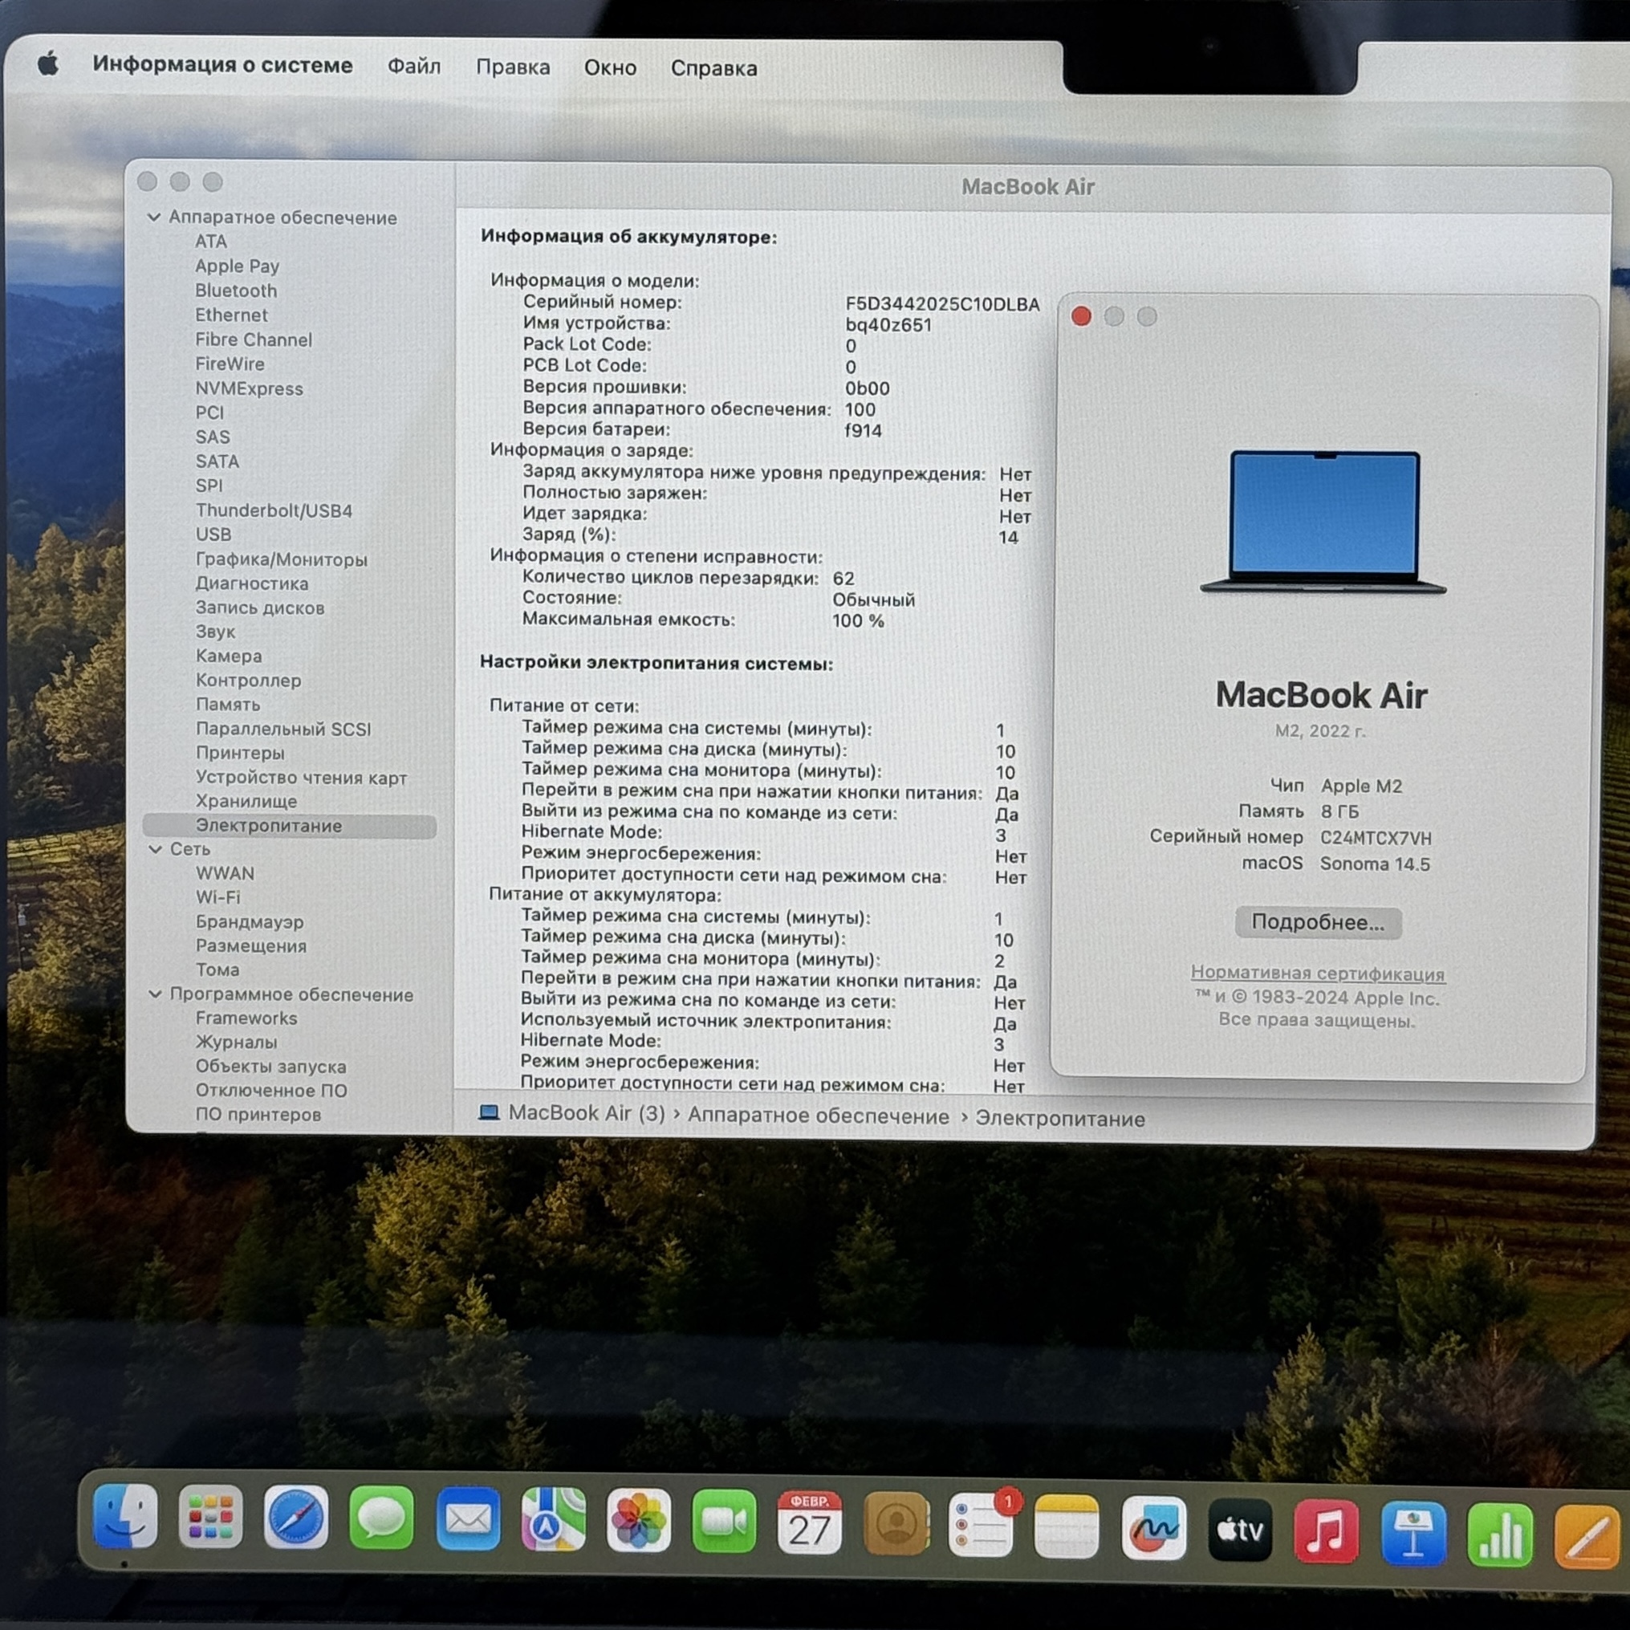This screenshot has width=1630, height=1630.
Task: Click the Sonoma 14.5 macOS value
Action: [x=1376, y=864]
